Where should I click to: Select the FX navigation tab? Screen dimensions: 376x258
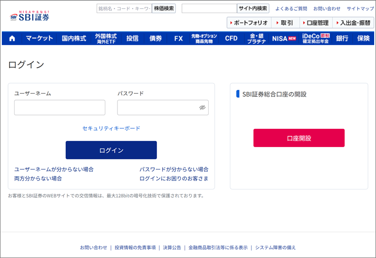click(179, 39)
